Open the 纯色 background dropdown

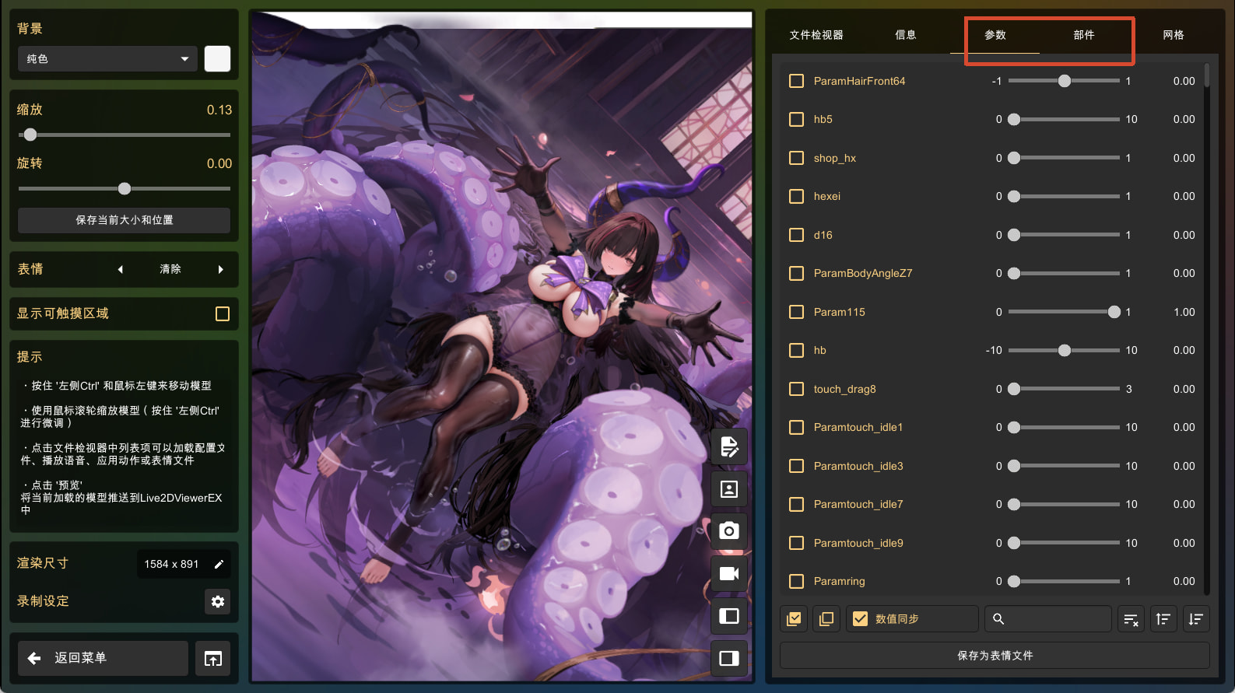[x=107, y=59]
